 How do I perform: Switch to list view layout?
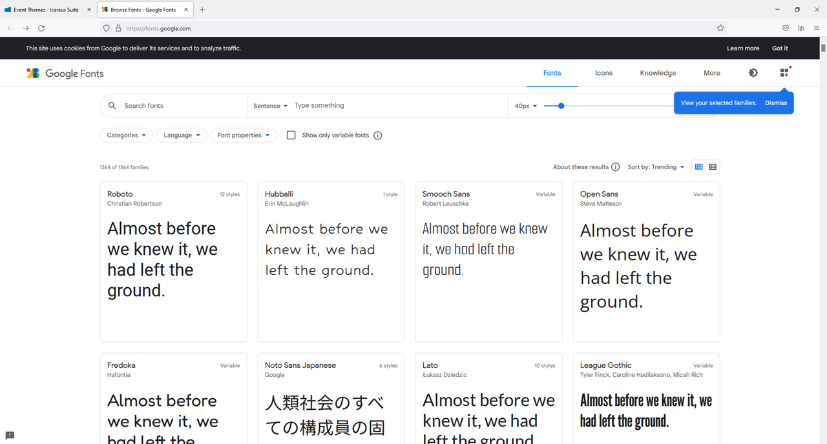point(713,167)
